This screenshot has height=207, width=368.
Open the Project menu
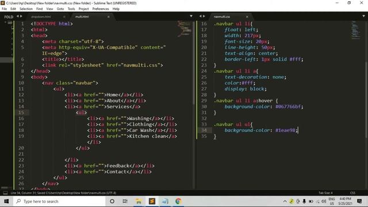(83, 9)
